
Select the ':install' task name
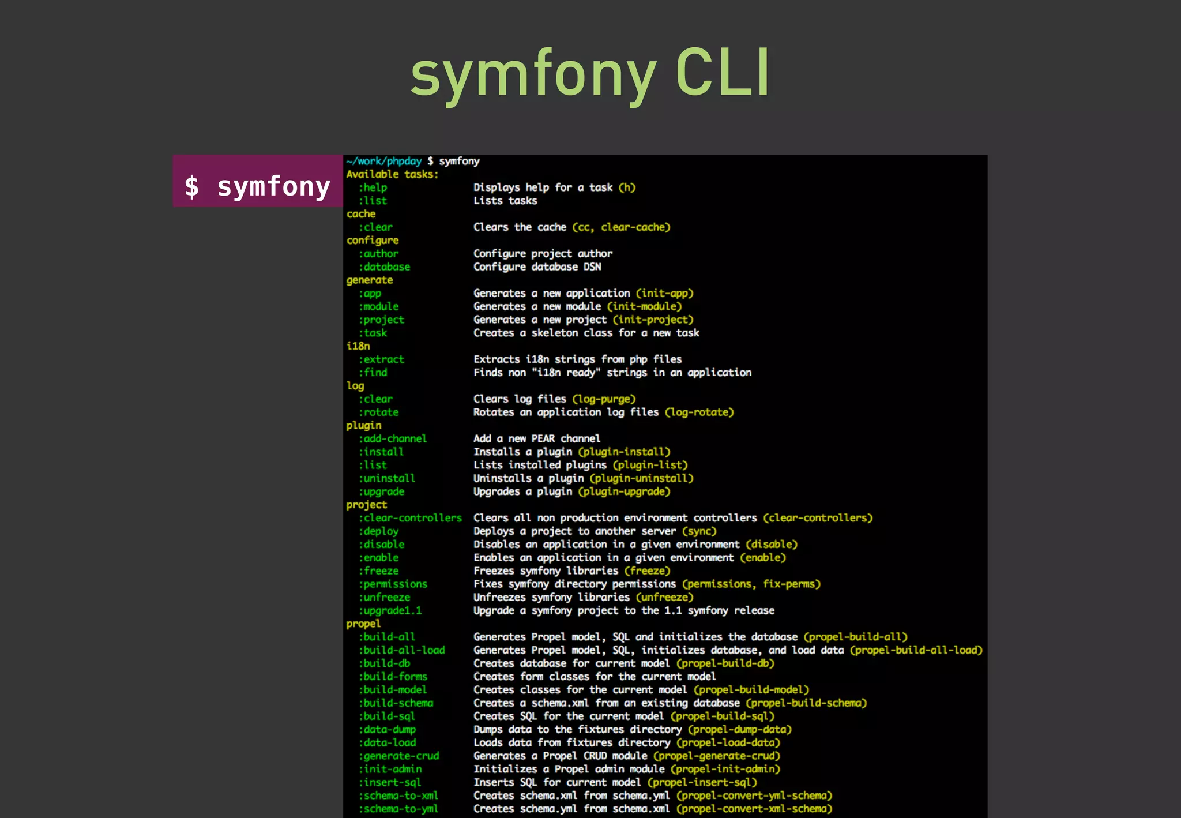381,452
